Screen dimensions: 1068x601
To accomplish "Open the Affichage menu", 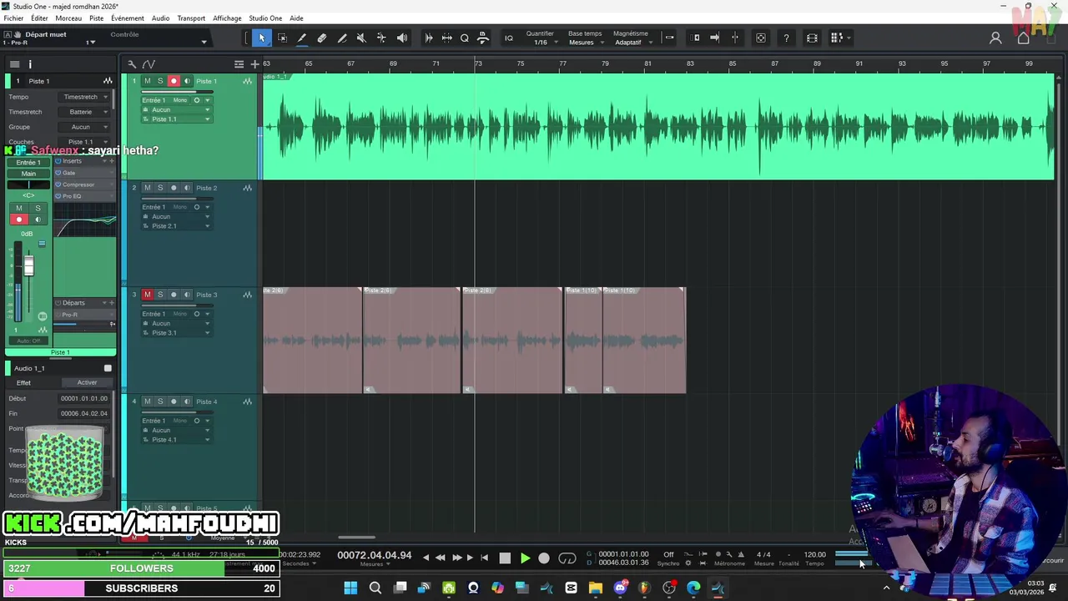I will click(x=227, y=18).
